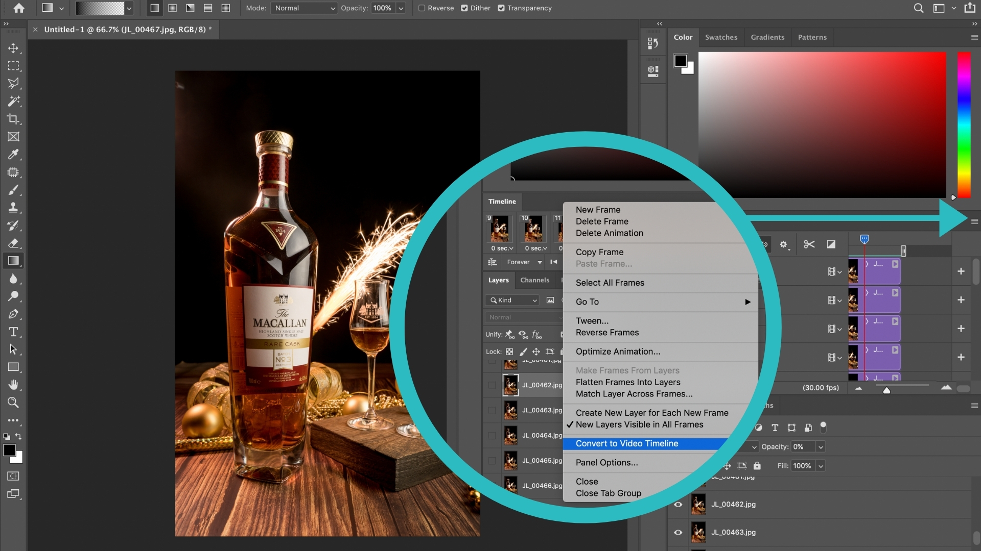Viewport: 981px width, 551px height.
Task: Expand the Go To submenu arrow
Action: point(748,302)
